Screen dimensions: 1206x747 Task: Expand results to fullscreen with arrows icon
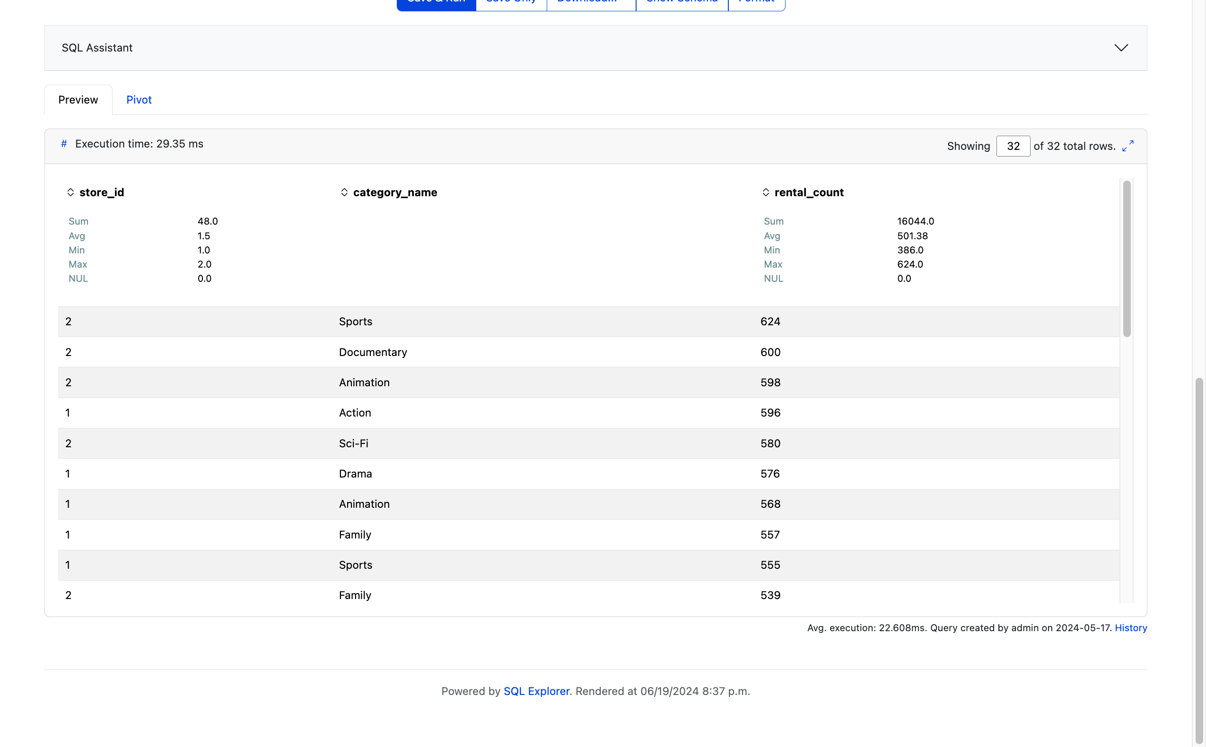(x=1127, y=146)
